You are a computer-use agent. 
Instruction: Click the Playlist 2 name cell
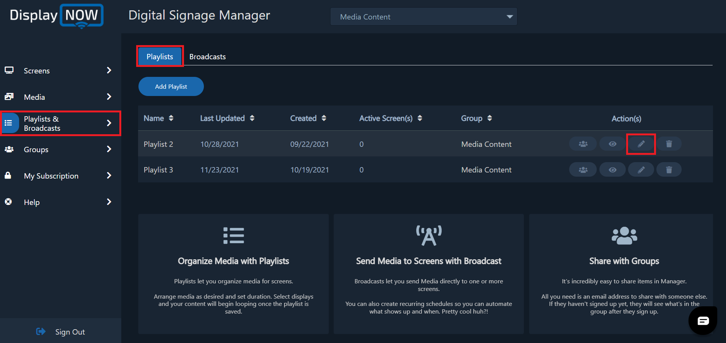coord(158,144)
